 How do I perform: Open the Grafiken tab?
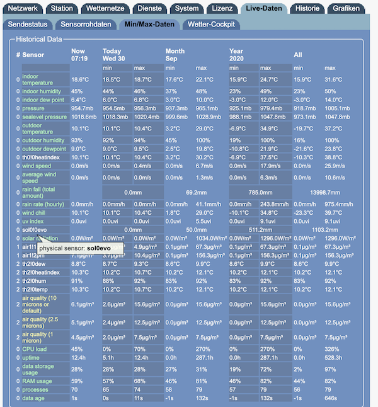coord(346,9)
